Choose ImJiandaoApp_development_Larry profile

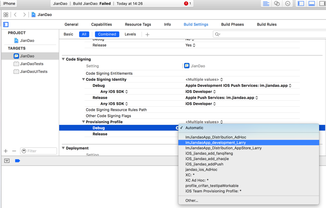coord(249,143)
